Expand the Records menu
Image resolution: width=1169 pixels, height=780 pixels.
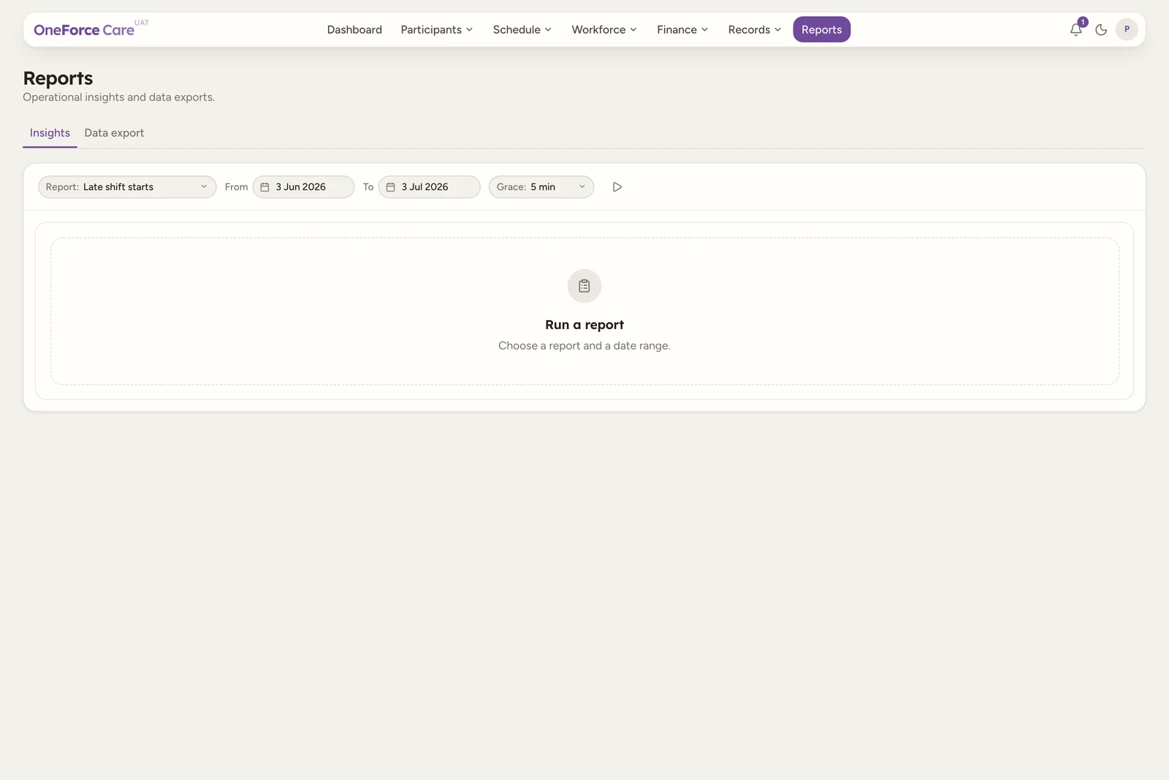click(755, 30)
